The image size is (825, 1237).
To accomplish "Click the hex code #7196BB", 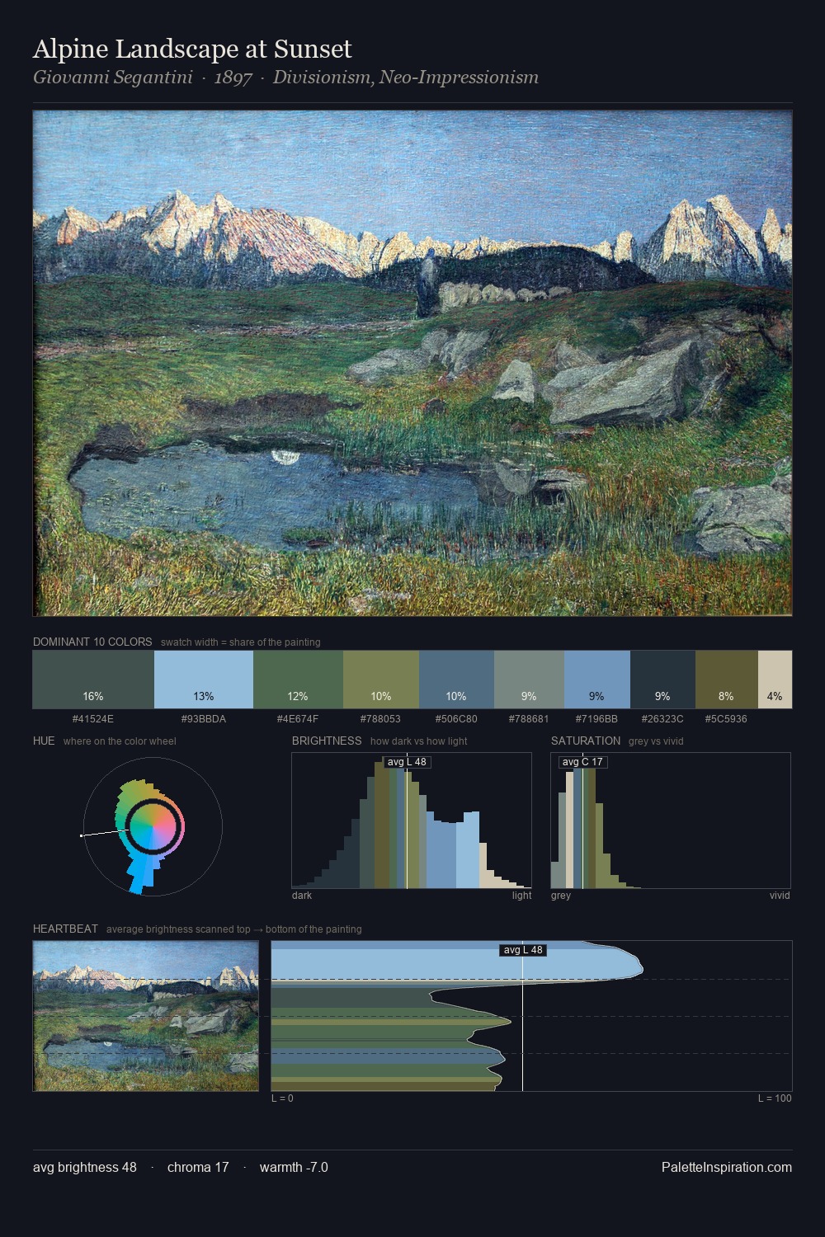I will pyautogui.click(x=597, y=719).
